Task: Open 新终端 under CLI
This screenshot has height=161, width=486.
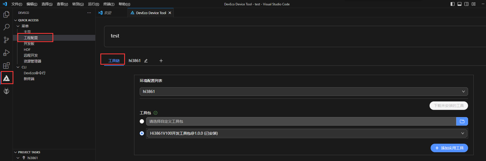Action: (x=29, y=79)
